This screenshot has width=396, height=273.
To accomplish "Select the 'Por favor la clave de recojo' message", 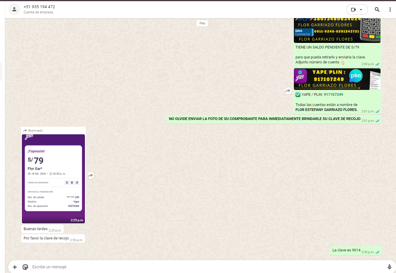I will coord(46,238).
